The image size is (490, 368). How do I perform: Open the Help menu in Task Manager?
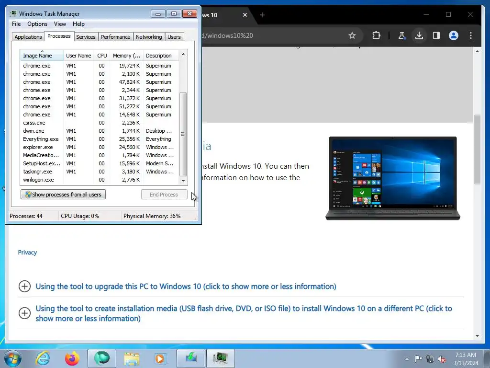click(78, 24)
